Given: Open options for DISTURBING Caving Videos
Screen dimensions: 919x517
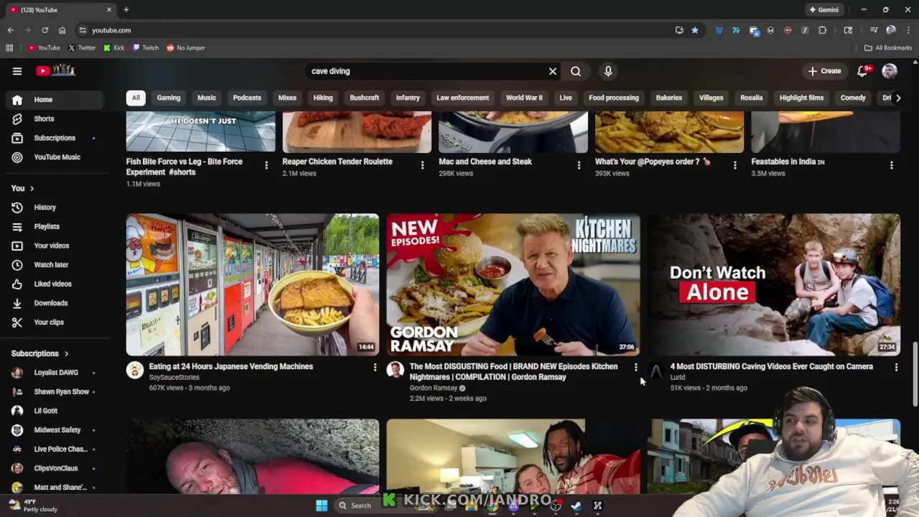Looking at the screenshot, I should point(896,367).
